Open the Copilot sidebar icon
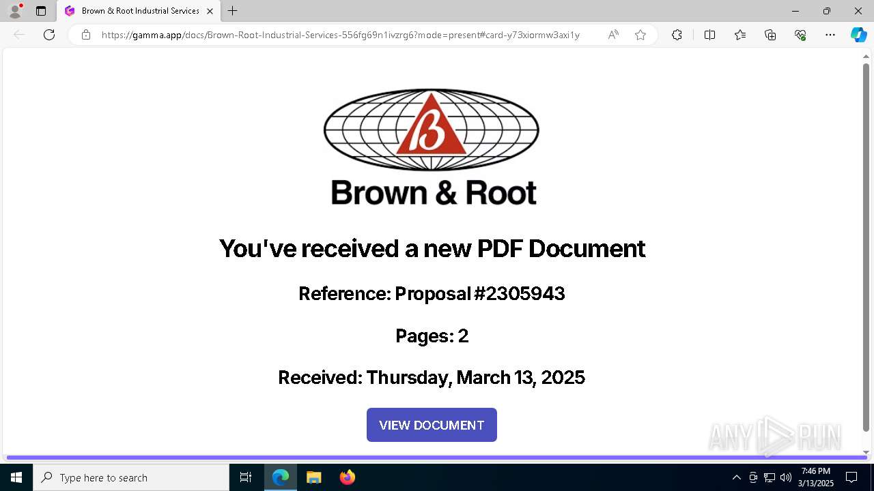The height and width of the screenshot is (491, 874). pyautogui.click(x=858, y=35)
